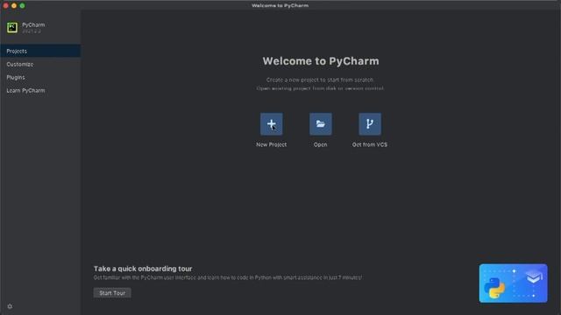This screenshot has height=315, width=561.
Task: Close the window with the red button
Action: click(6, 5)
